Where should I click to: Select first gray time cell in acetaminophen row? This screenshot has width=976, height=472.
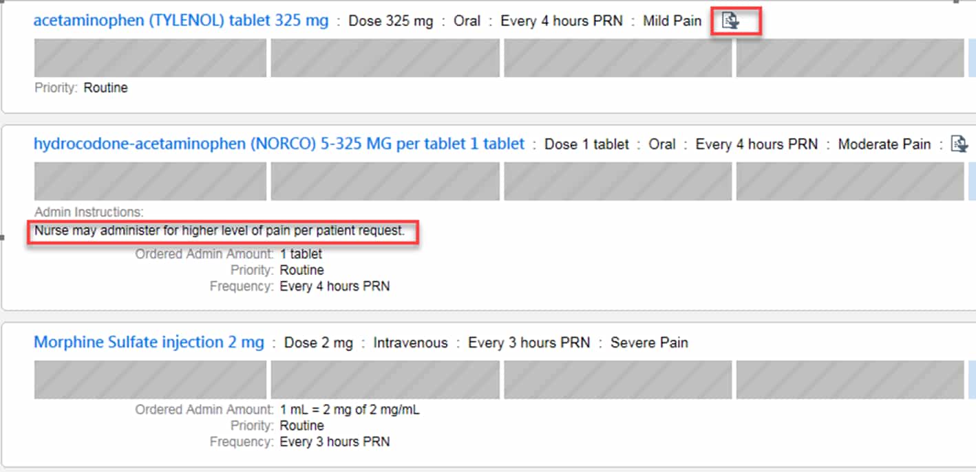coord(150,58)
